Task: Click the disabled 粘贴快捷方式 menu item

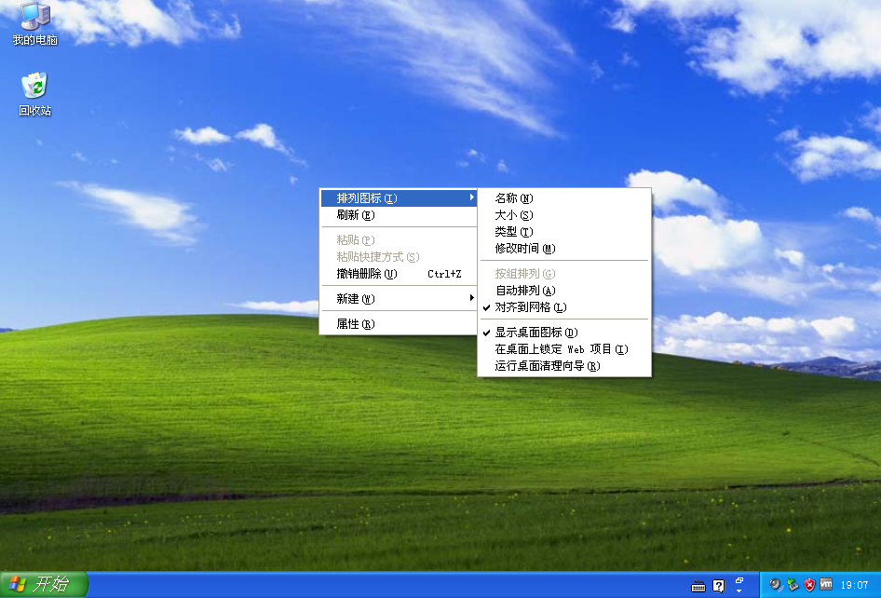Action: [x=399, y=257]
